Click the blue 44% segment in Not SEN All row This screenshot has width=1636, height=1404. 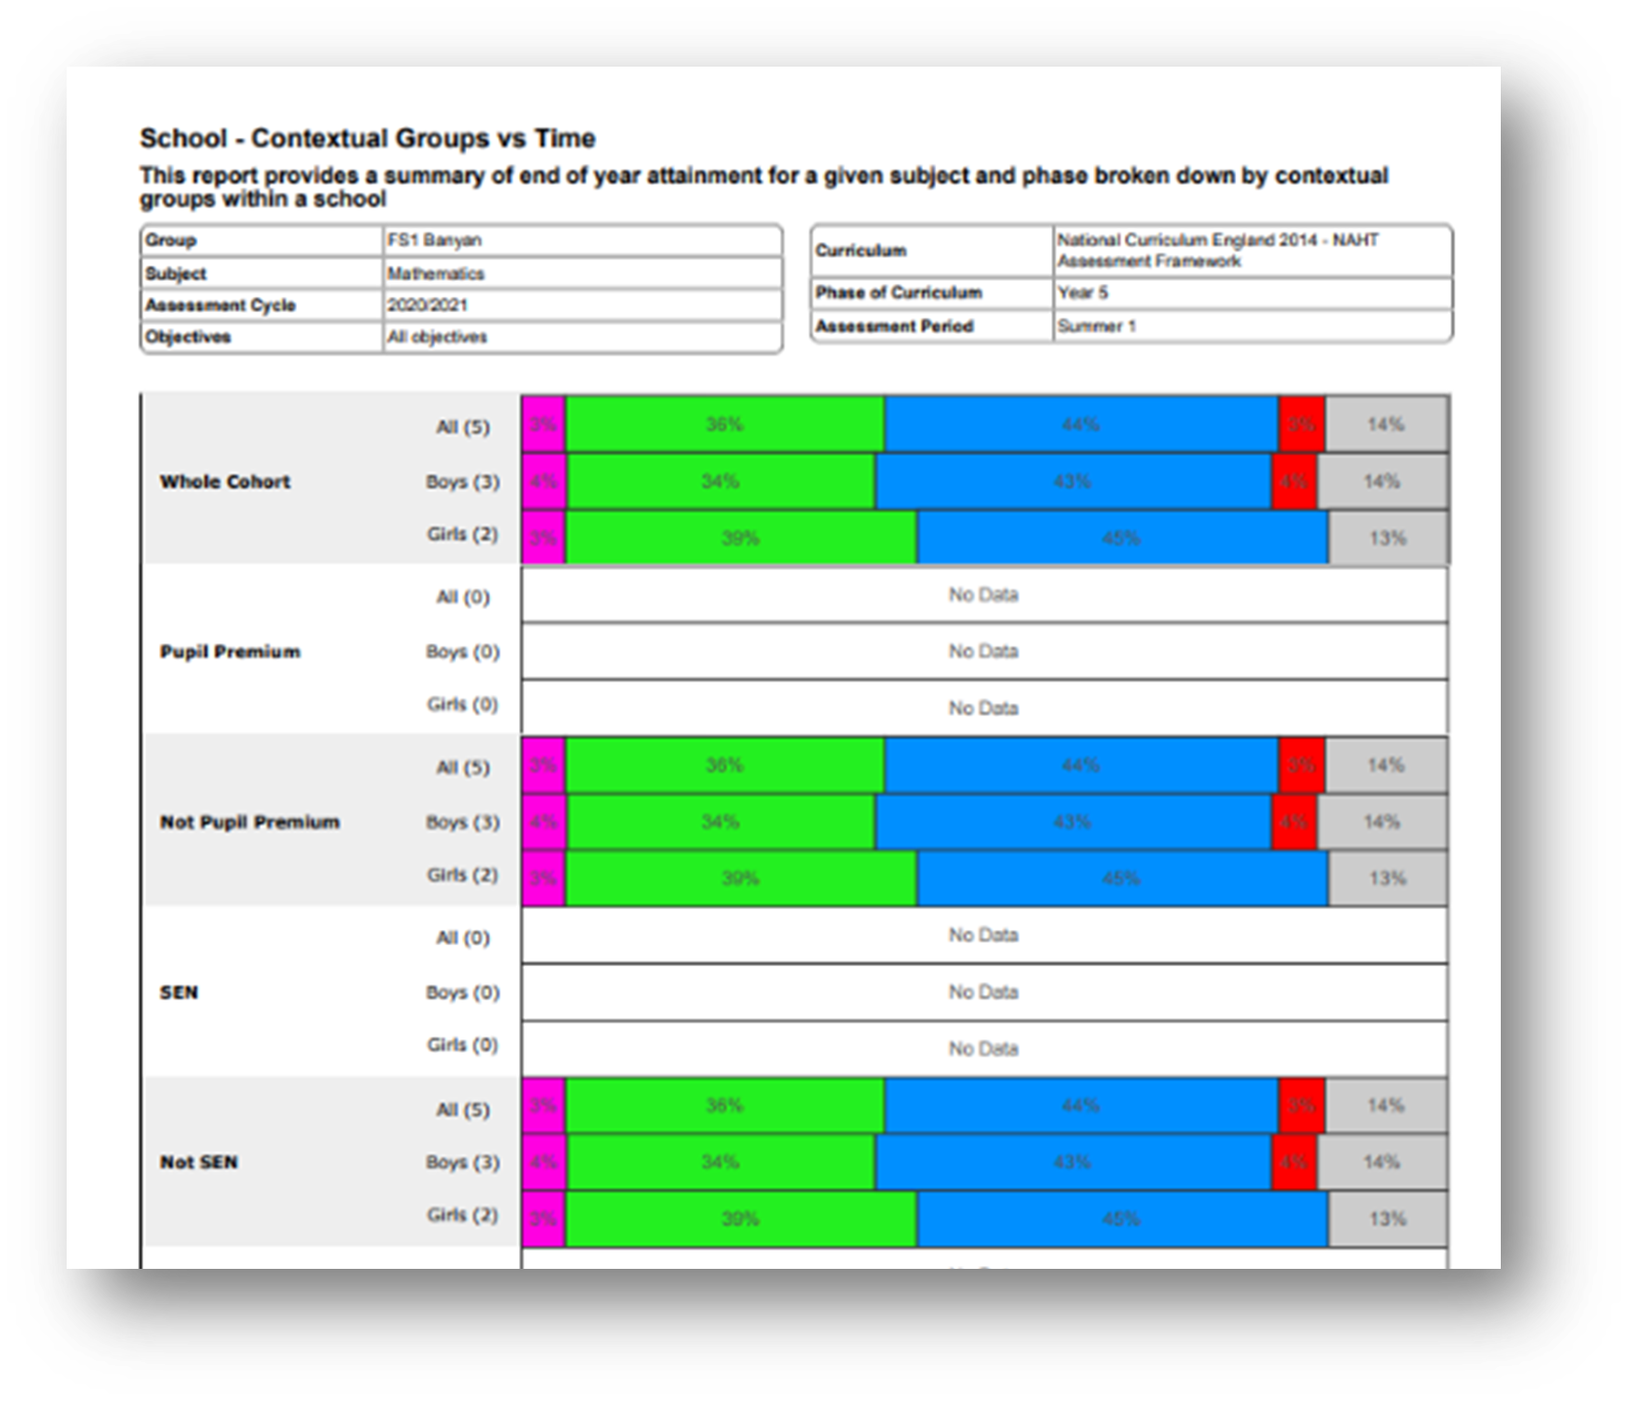(1081, 1106)
